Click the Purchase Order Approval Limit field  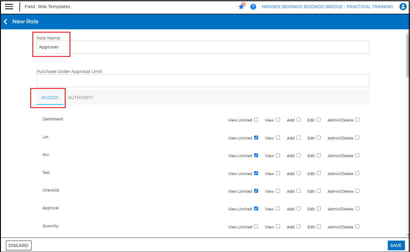(203, 81)
